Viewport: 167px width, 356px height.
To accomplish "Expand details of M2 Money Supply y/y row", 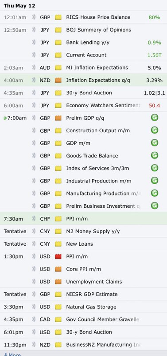I will pyautogui.click(x=83, y=231).
